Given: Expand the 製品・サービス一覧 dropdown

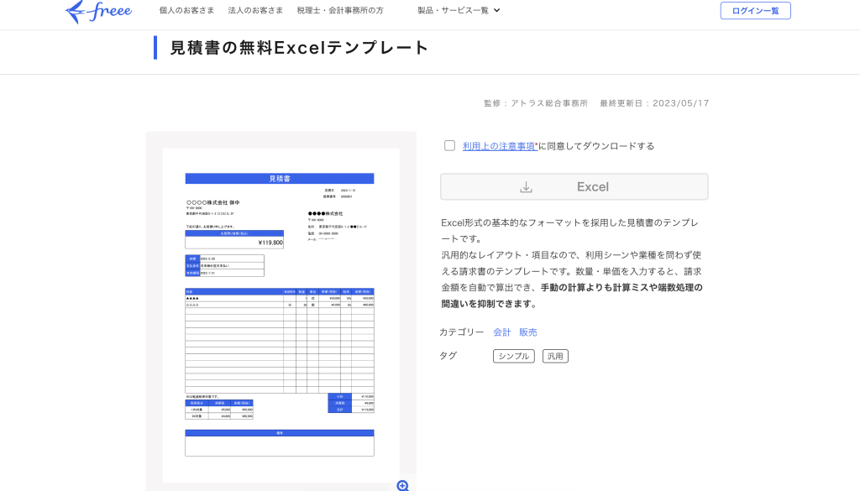Looking at the screenshot, I should [x=453, y=10].
